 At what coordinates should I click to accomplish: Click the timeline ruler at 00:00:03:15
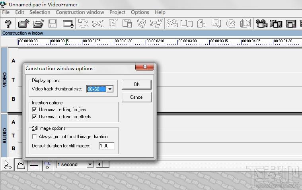[219, 41]
